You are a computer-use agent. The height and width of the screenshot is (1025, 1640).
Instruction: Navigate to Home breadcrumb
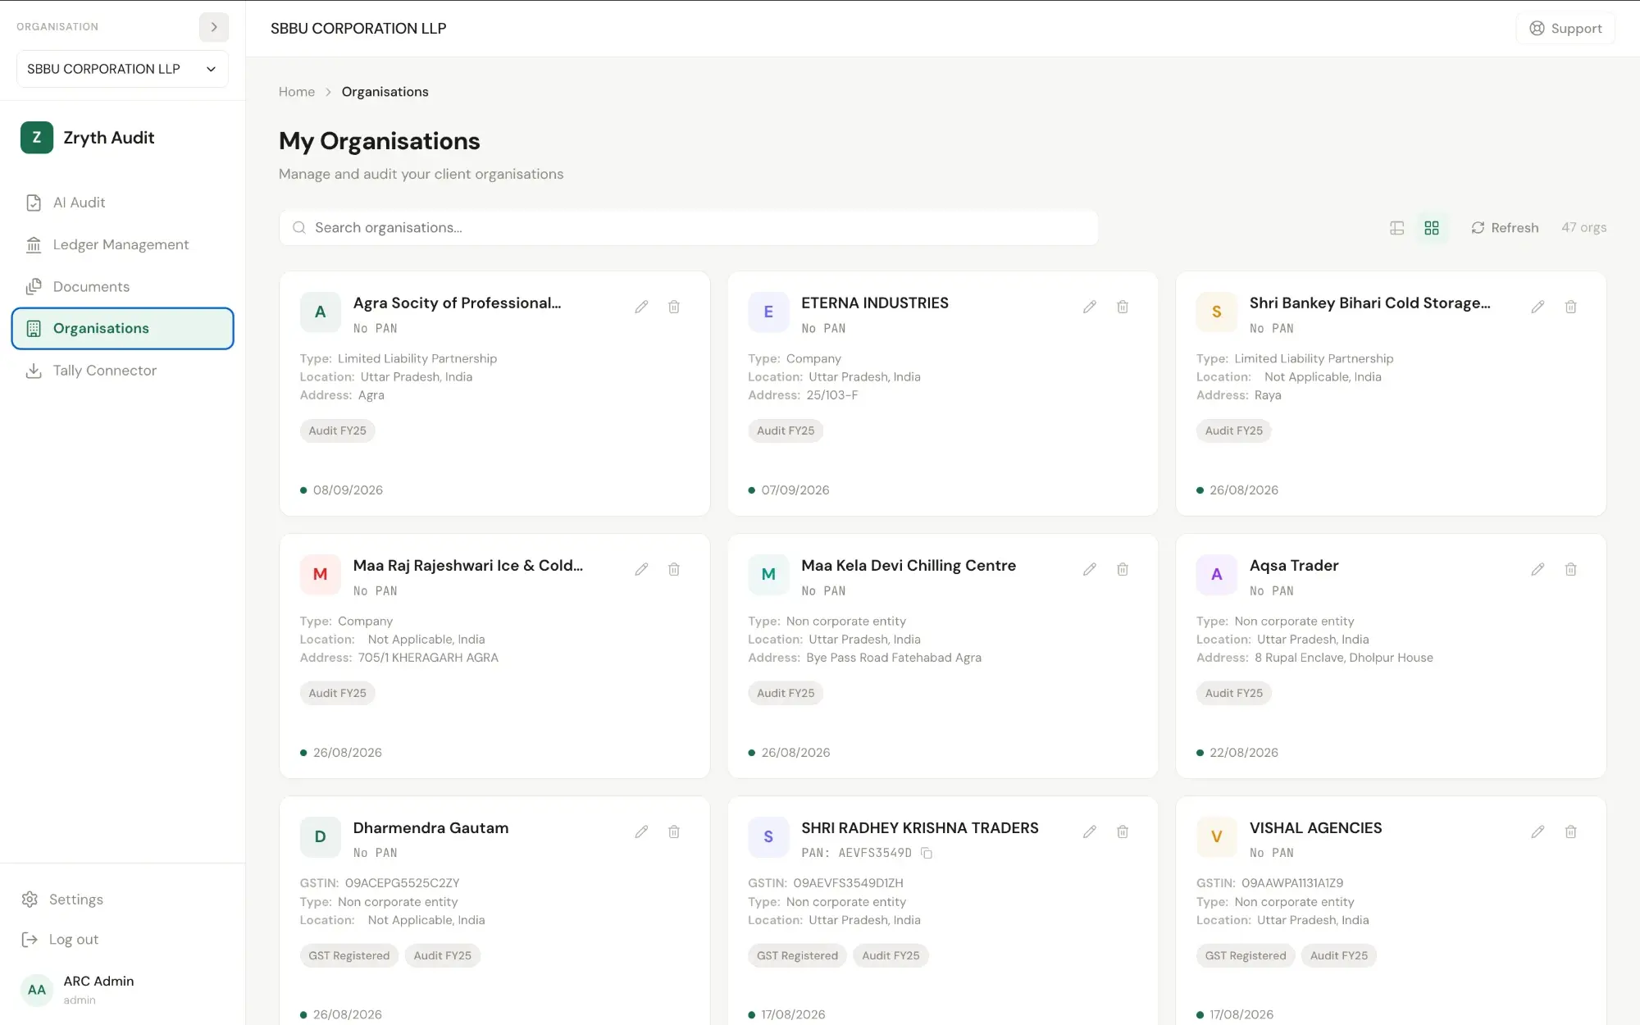point(297,92)
